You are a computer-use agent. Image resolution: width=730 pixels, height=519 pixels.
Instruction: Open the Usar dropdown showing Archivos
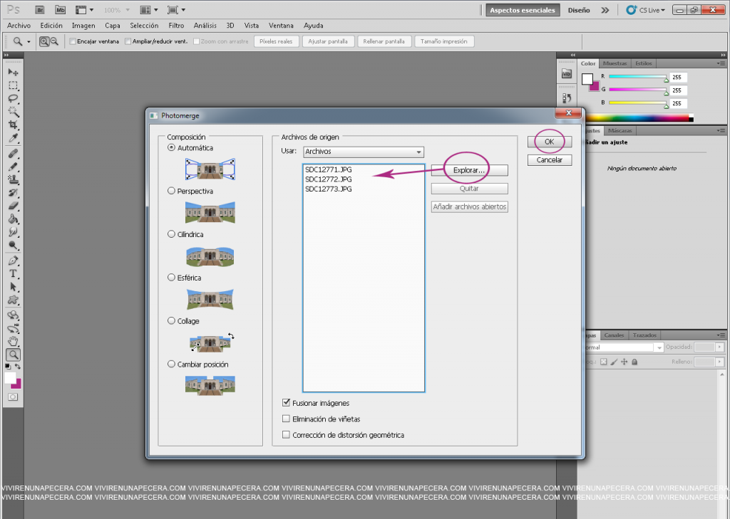pyautogui.click(x=363, y=152)
